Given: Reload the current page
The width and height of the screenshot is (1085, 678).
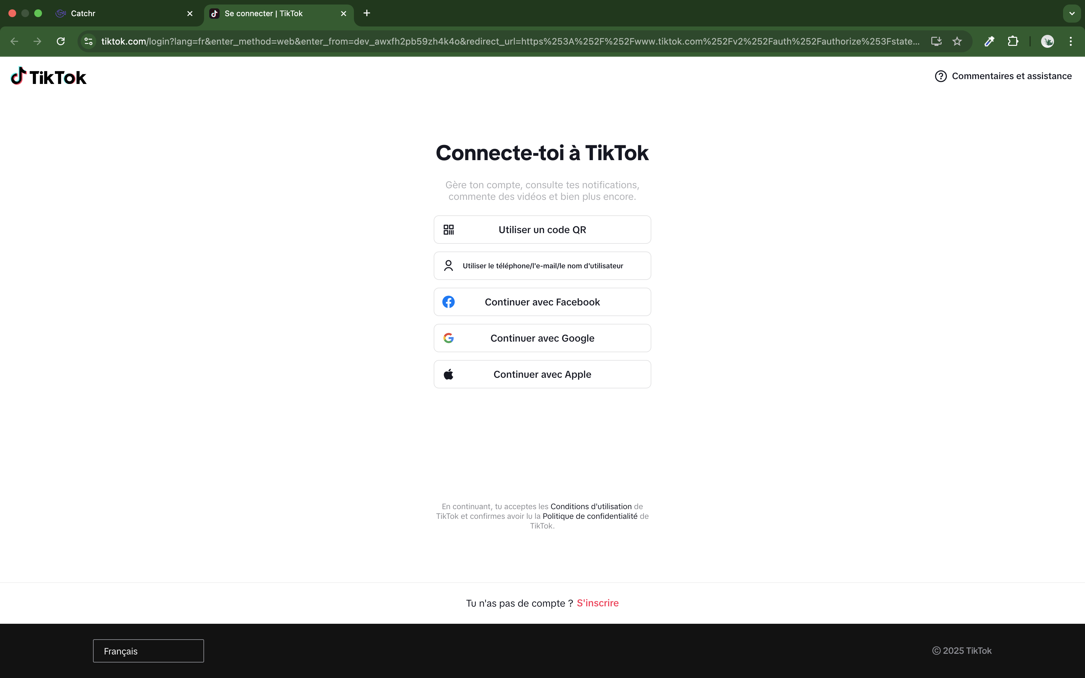Looking at the screenshot, I should coord(60,41).
